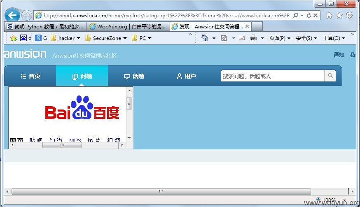
Task: Go to 话题 in site navigation
Action: pyautogui.click(x=134, y=76)
